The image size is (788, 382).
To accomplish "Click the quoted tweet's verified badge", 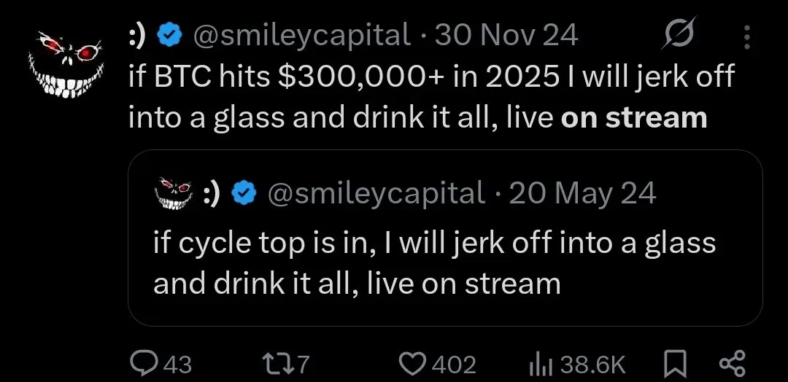I will 243,193.
